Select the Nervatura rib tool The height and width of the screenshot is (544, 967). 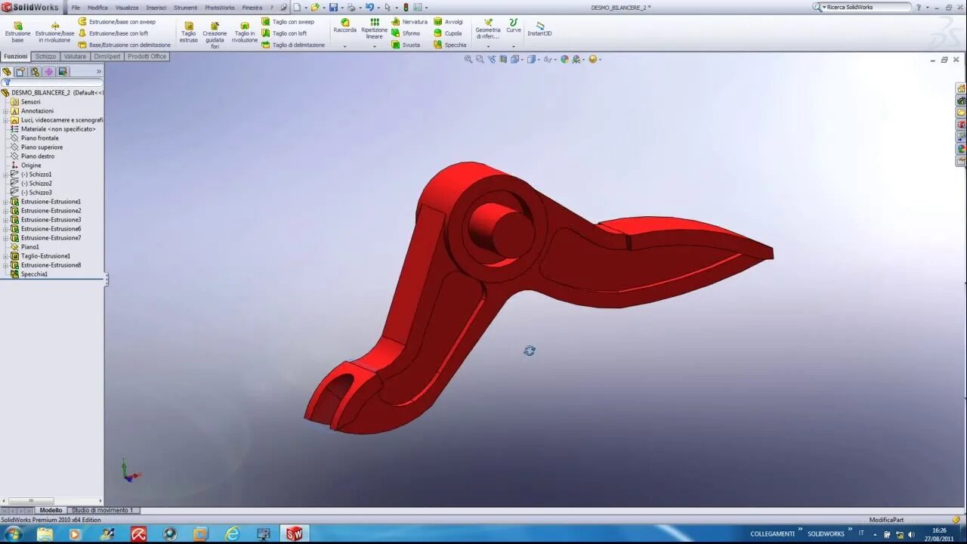409,22
